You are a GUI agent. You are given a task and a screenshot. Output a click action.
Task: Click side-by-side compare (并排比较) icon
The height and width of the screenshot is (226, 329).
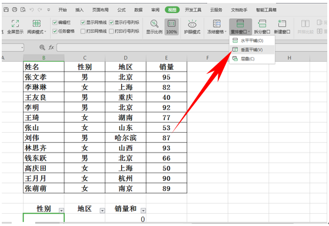point(305,23)
